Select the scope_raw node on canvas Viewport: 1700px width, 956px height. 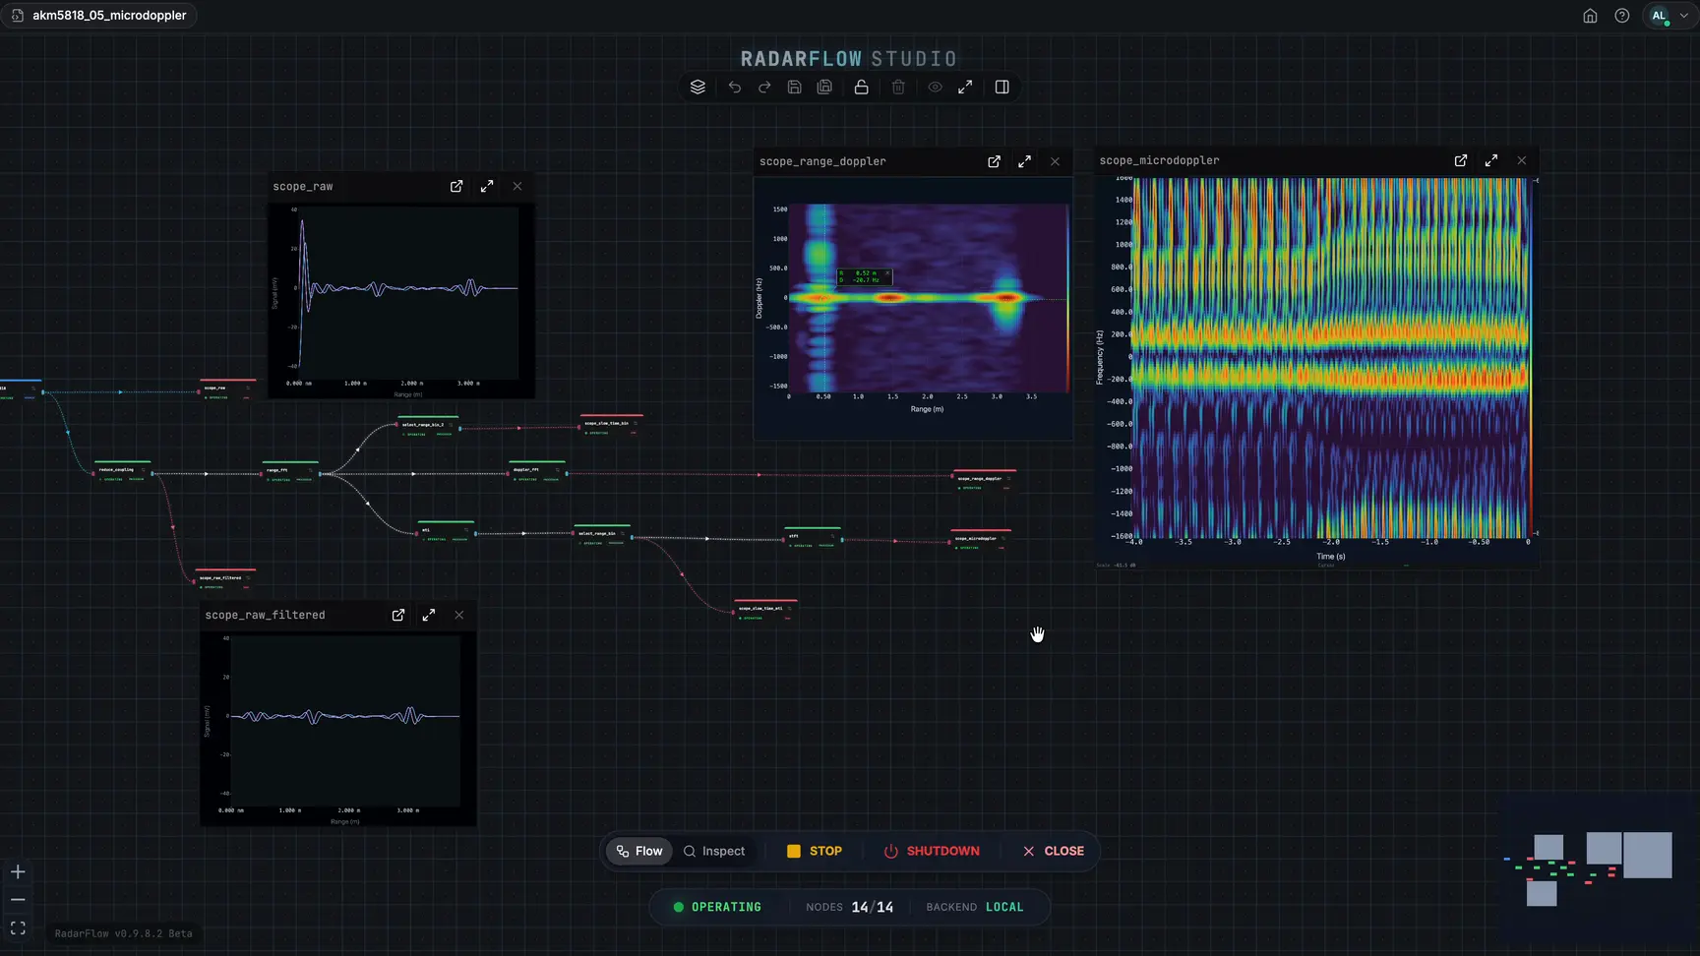[x=227, y=388]
